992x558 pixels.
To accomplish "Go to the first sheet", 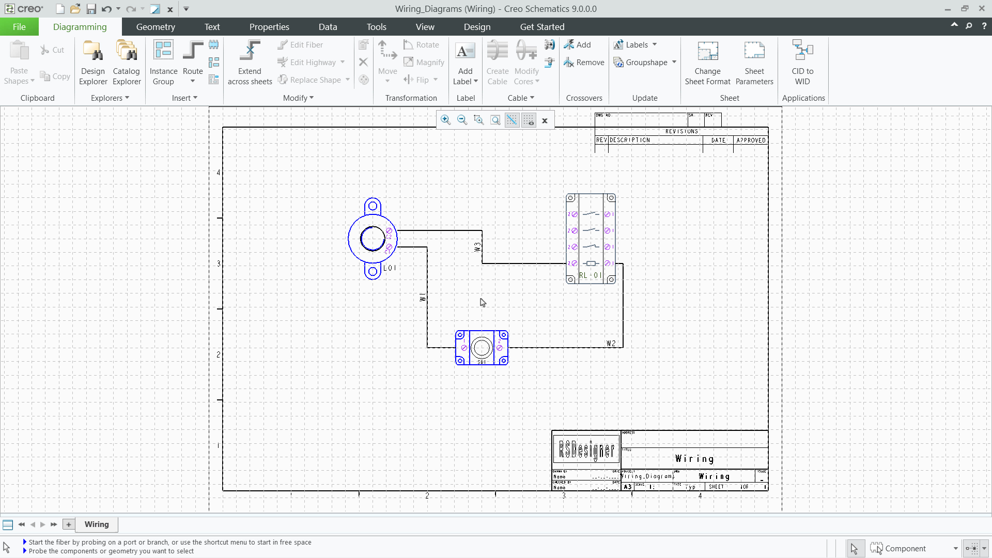I will 21,524.
